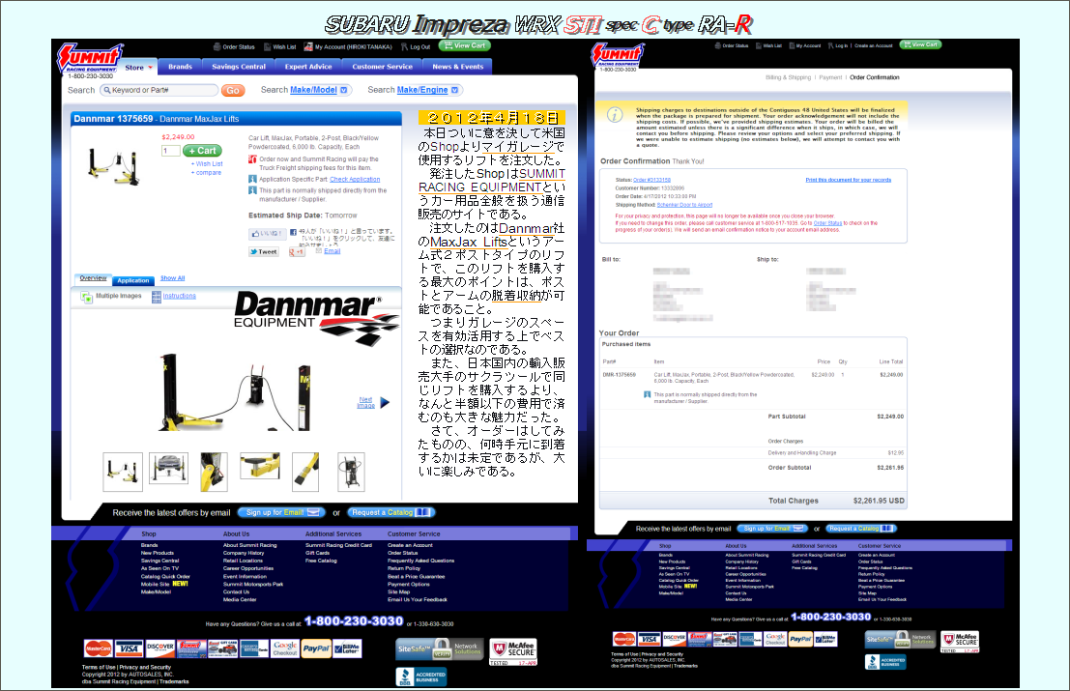Click the Multiple Images icon
The width and height of the screenshot is (1070, 691).
point(87,296)
